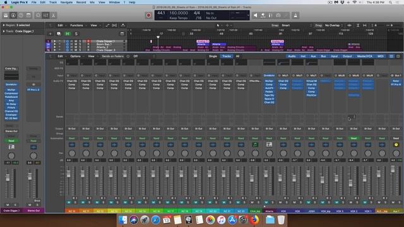The image size is (404, 227).
Task: Click the duplicate track button
Action: (x=59, y=33)
